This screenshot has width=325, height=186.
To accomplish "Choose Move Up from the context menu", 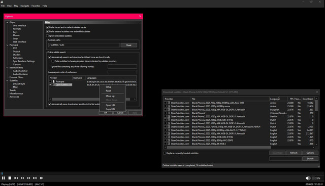I will 113,96.
